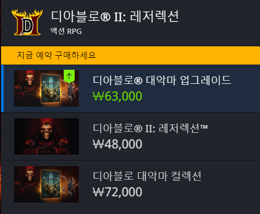The width and height of the screenshot is (260, 214).
Task: Select the 디아블로® 대악마 업그레이드 title
Action: [x=162, y=80]
